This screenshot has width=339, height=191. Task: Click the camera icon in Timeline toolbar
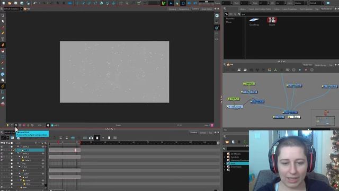pos(12,138)
